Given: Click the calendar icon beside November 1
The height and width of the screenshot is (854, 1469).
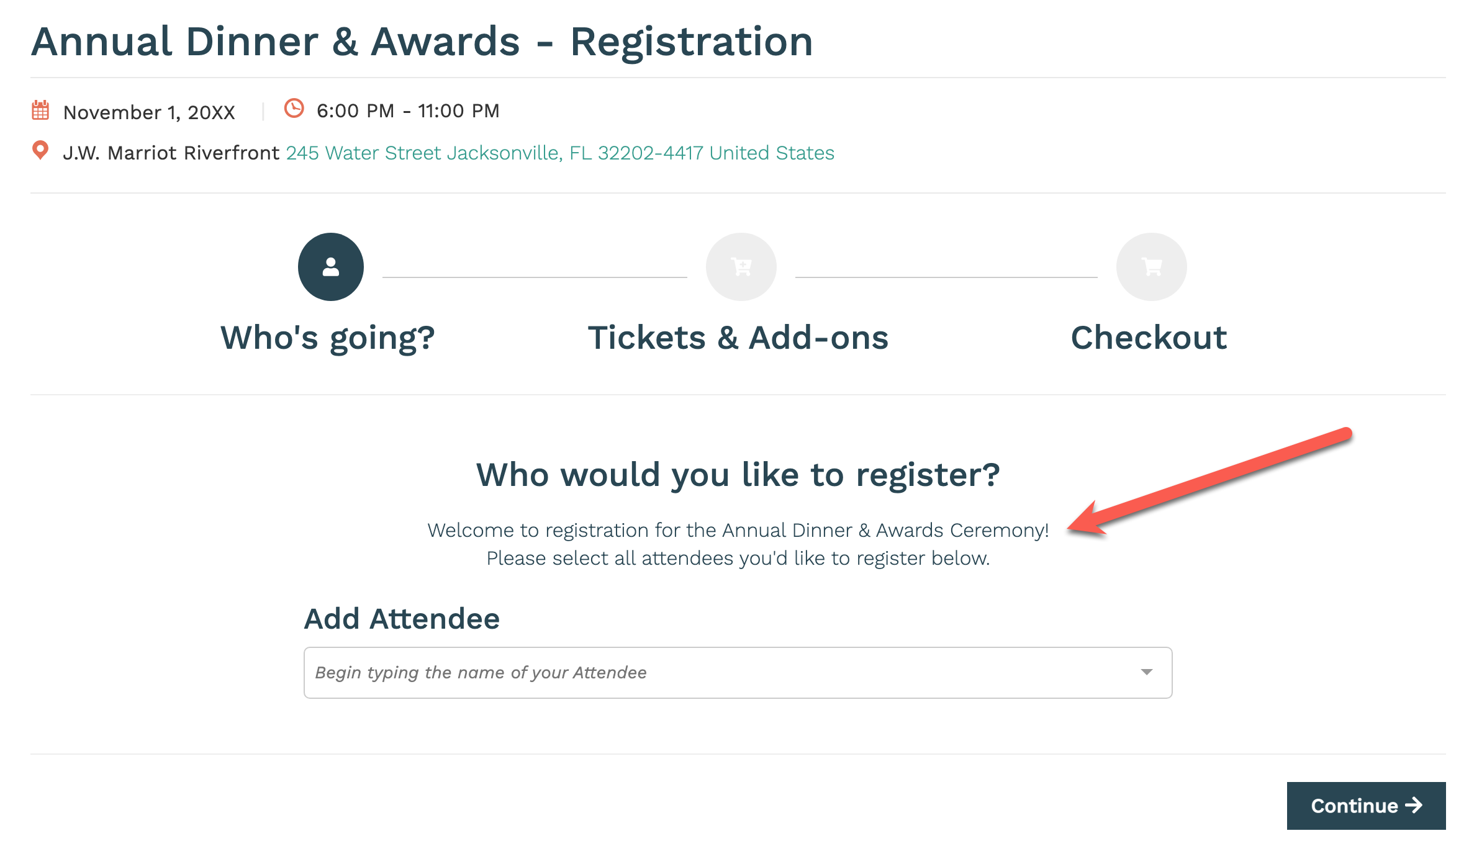Looking at the screenshot, I should point(40,110).
